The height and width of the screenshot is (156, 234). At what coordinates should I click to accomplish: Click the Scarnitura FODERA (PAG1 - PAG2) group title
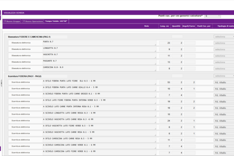click(x=25, y=76)
